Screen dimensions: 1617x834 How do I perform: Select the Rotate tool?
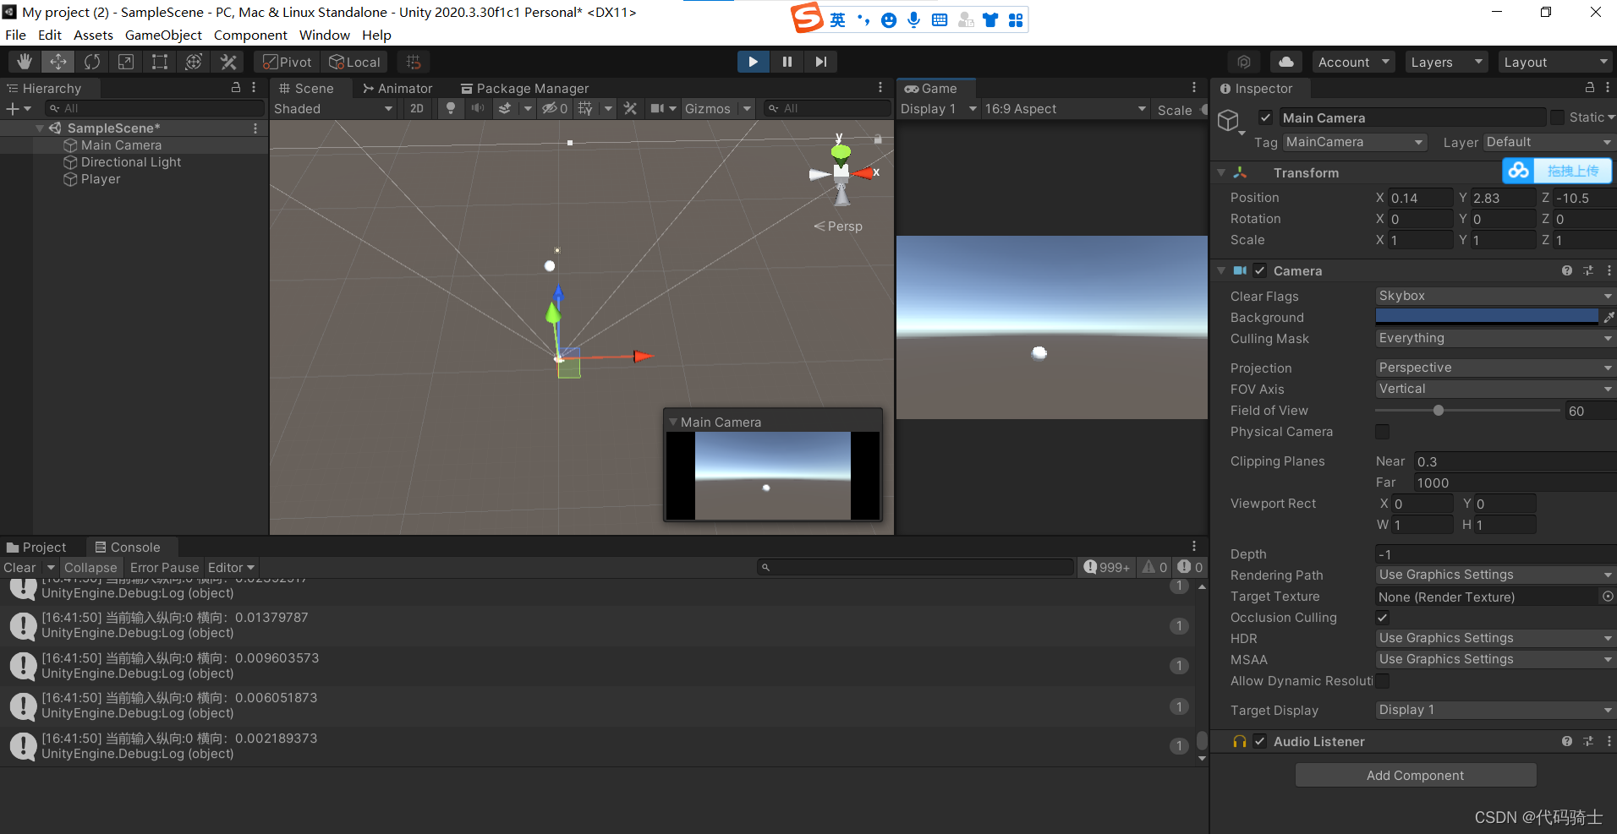(x=92, y=62)
